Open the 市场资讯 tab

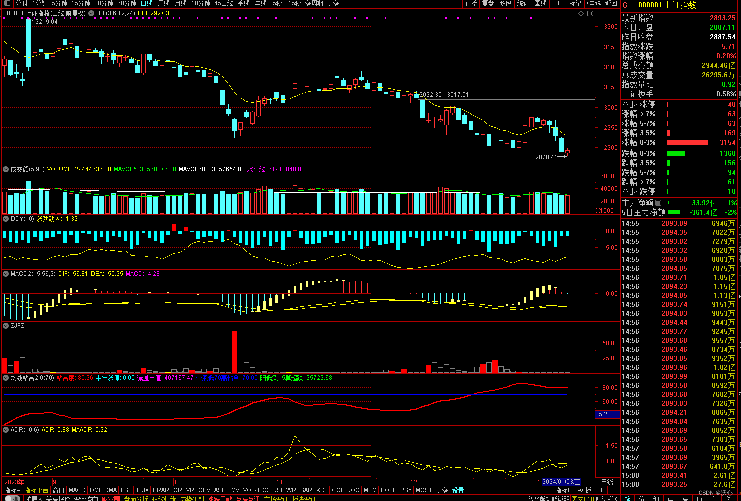[276, 498]
